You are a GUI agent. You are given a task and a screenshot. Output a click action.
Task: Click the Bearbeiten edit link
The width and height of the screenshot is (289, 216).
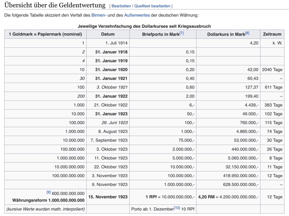tap(121, 6)
